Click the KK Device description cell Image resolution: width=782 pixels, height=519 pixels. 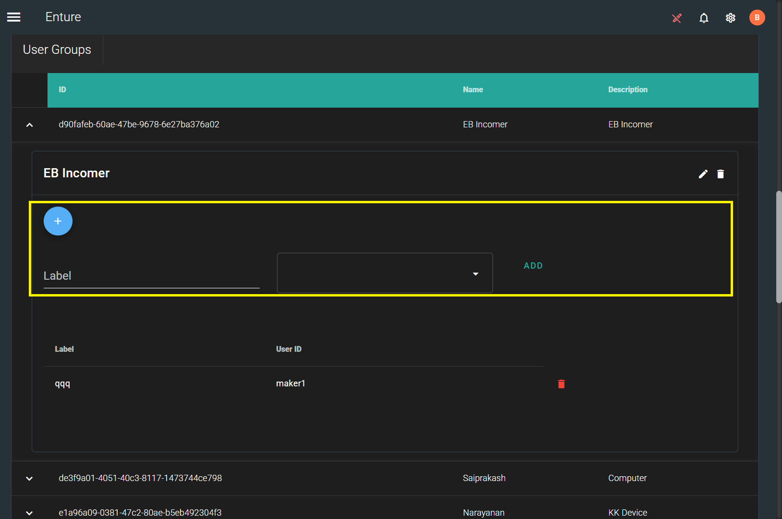(627, 512)
